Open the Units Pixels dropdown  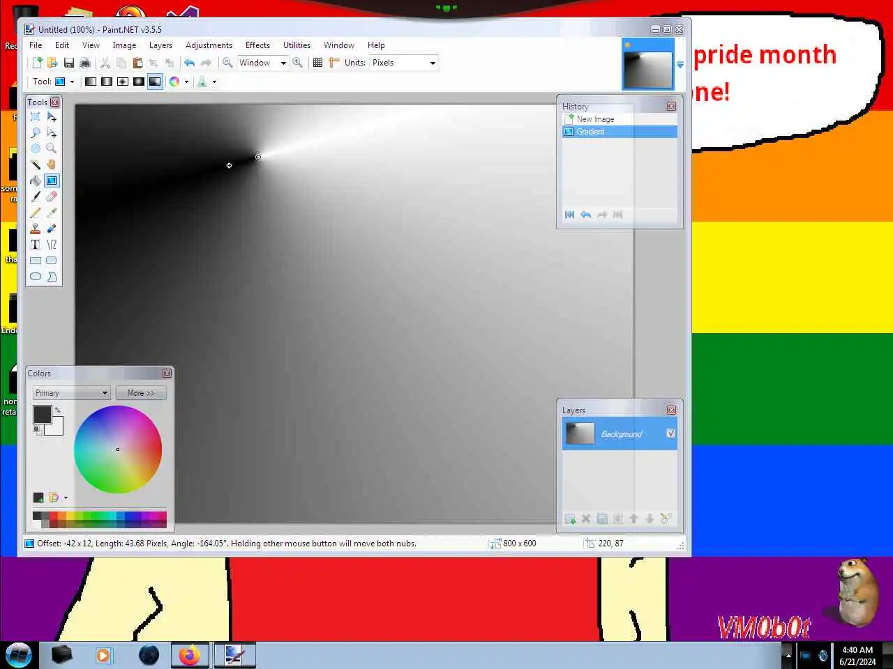[x=433, y=63]
